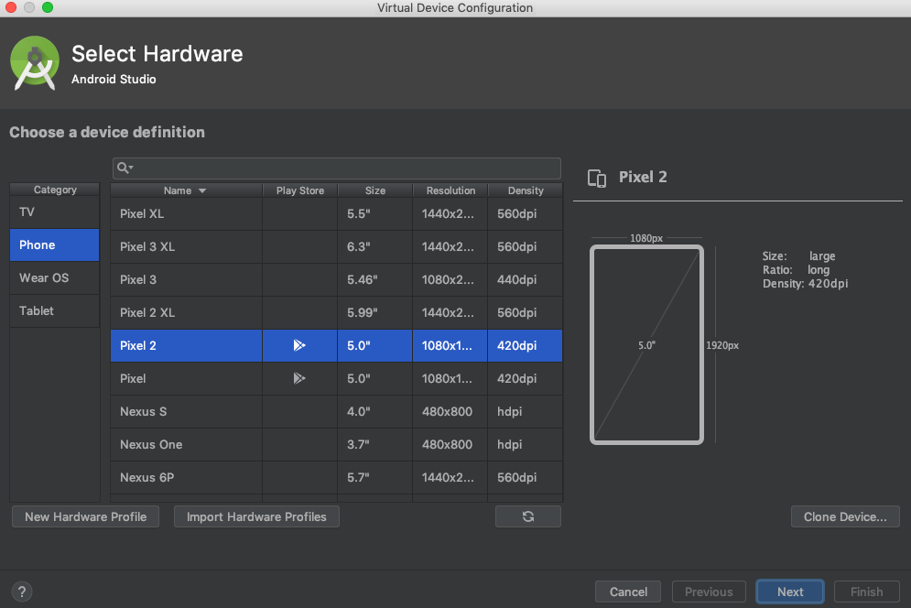
Task: Focus the device search field
Action: pyautogui.click(x=336, y=168)
